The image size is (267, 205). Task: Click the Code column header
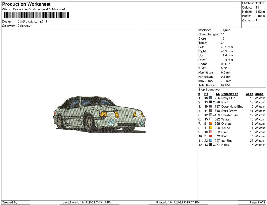(249, 94)
